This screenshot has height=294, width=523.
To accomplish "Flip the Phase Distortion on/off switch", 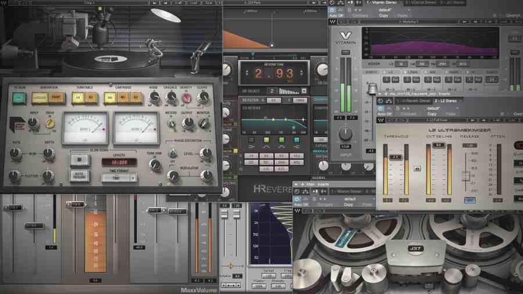I will click(x=173, y=153).
